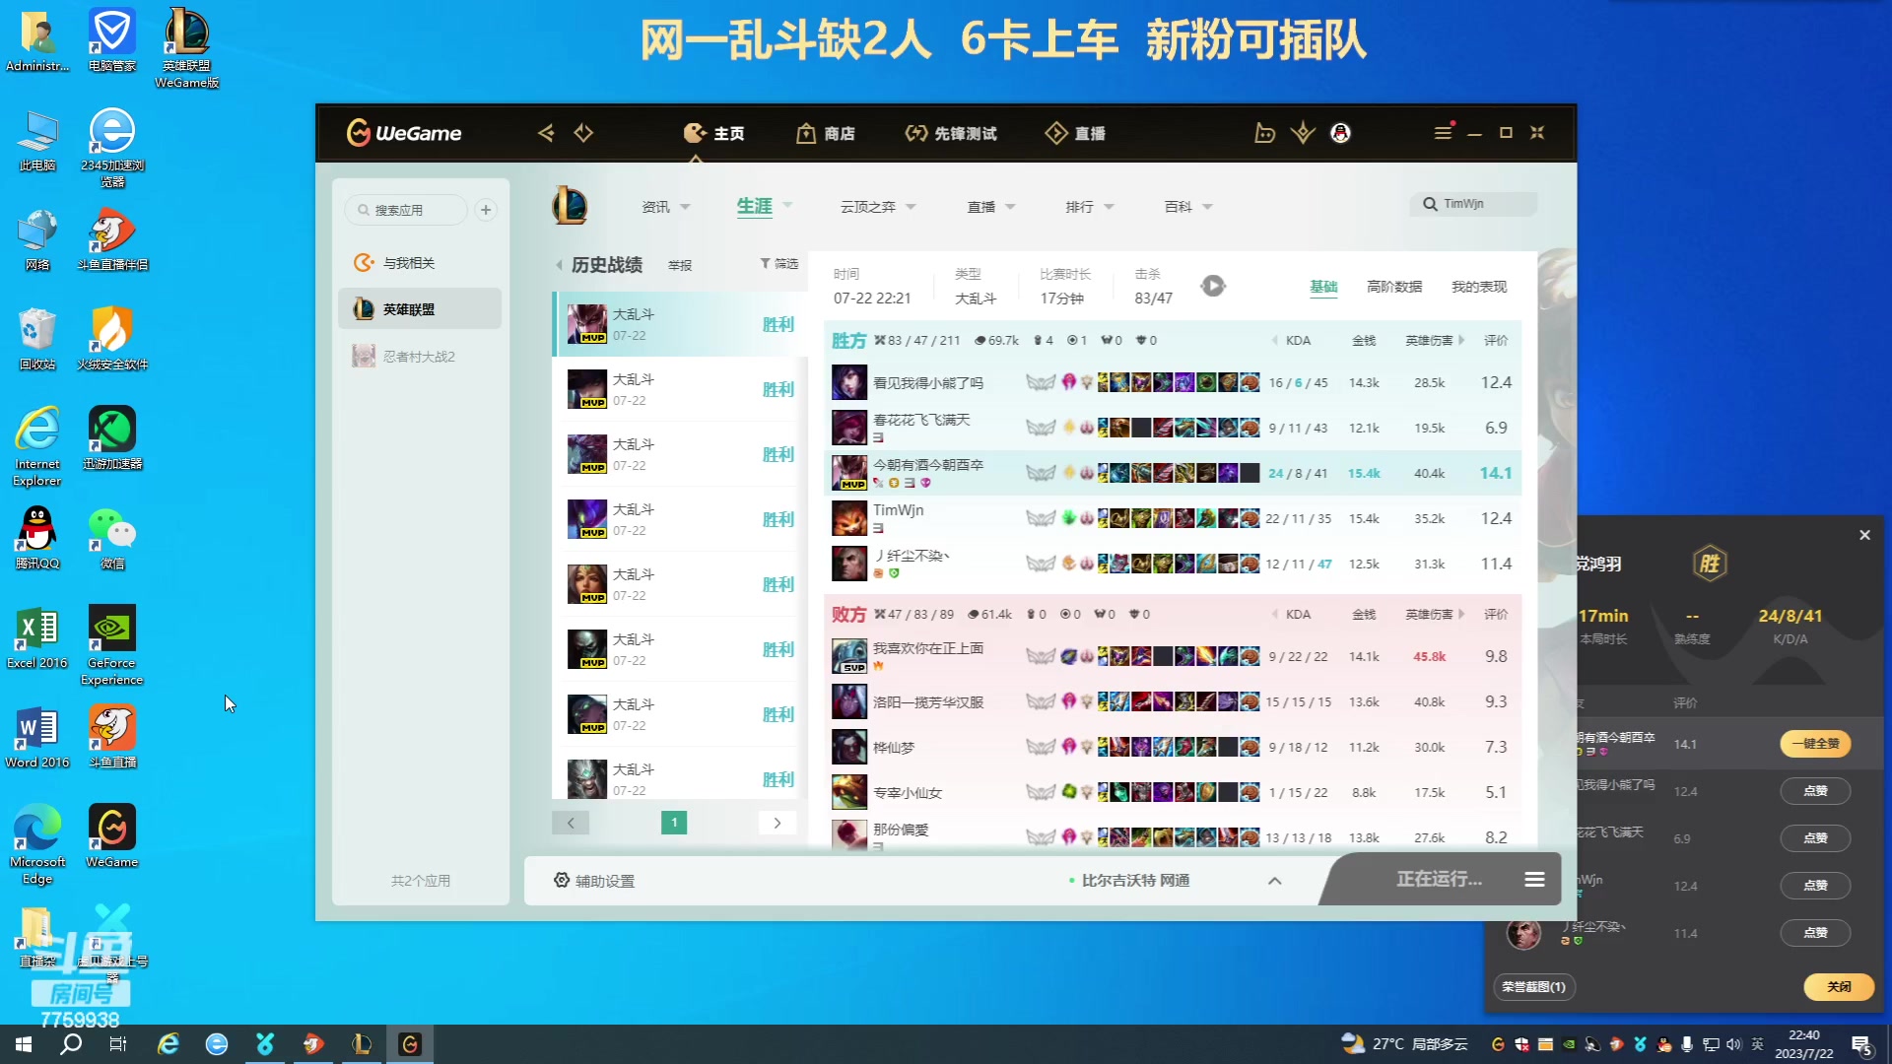
Task: Switch to the 我的表现 tab
Action: pos(1479,287)
